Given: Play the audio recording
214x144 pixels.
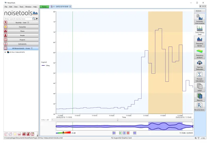Looking at the screenshot, I should (120, 133).
